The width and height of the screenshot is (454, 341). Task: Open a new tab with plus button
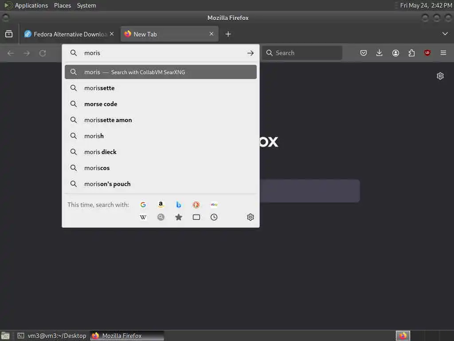pos(228,34)
